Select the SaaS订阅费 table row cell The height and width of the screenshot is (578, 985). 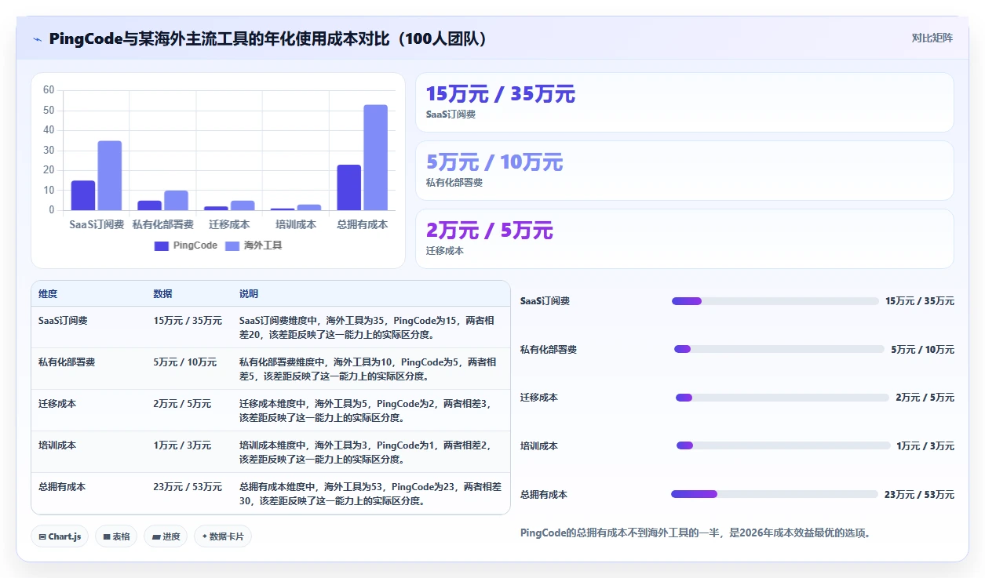63,321
